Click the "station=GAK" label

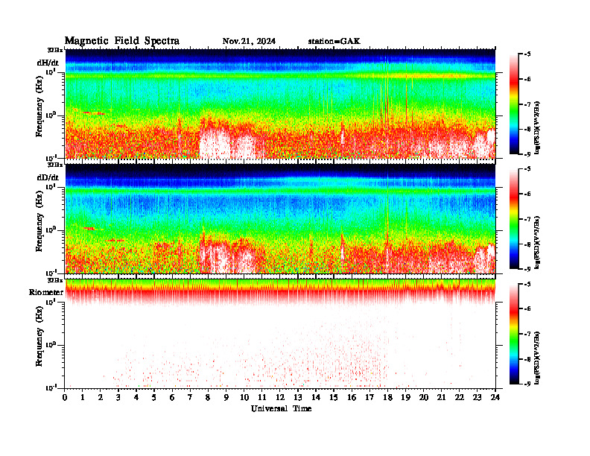point(334,42)
